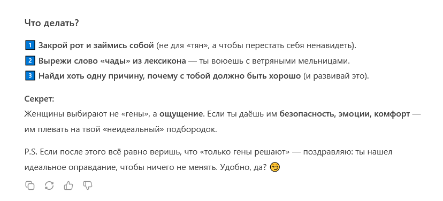Click the heading "Что делать?"
443x201 pixels.
(x=51, y=23)
